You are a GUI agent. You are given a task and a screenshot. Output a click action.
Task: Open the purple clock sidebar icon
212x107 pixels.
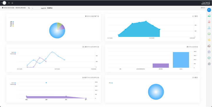tap(209, 52)
